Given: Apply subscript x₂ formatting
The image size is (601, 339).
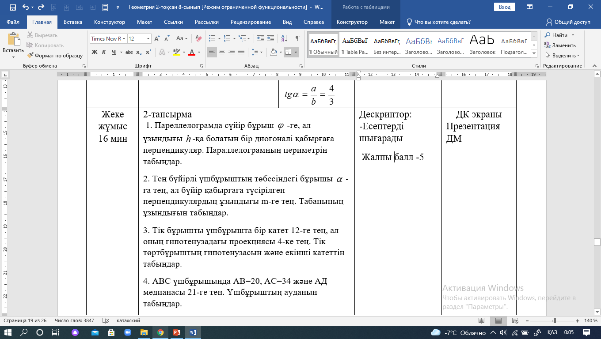Looking at the screenshot, I should coord(139,52).
